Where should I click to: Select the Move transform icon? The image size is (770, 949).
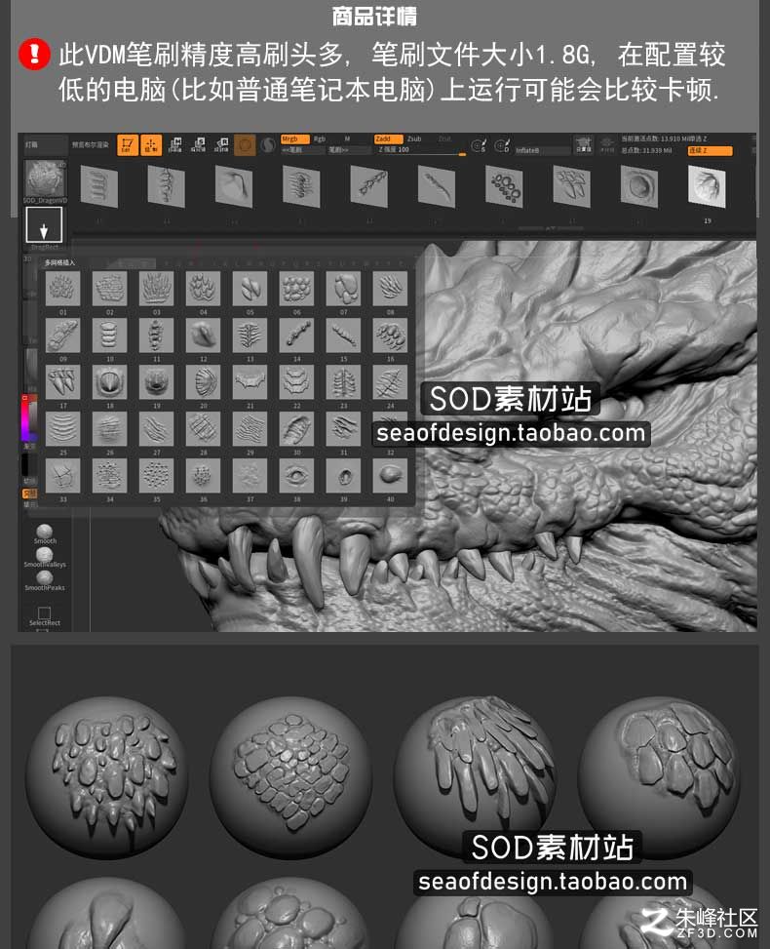175,145
